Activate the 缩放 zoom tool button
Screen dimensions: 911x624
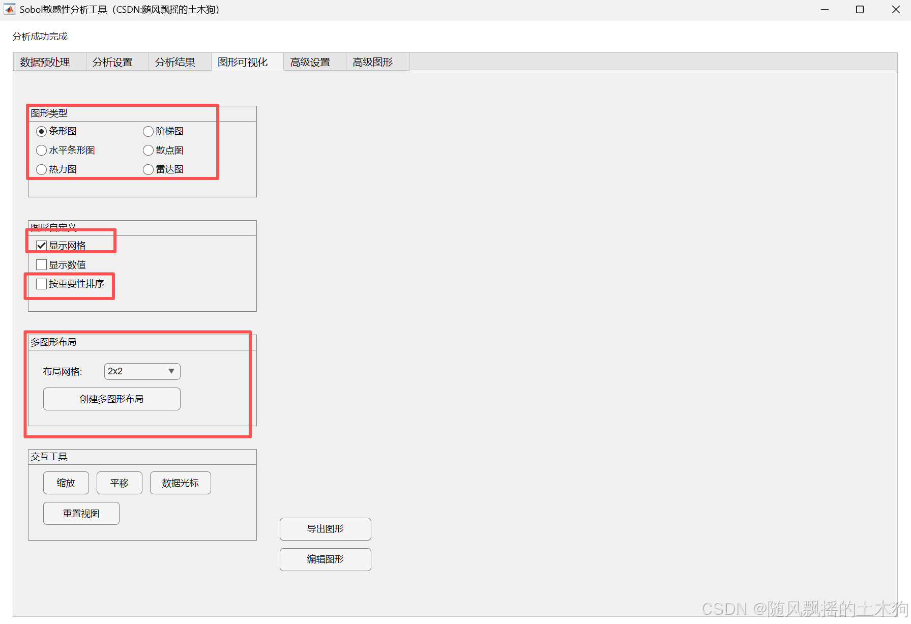pyautogui.click(x=66, y=483)
